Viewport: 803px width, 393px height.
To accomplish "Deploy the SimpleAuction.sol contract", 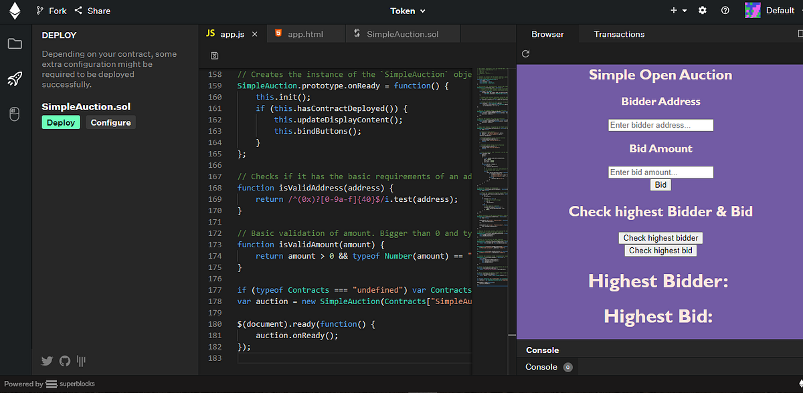I will [x=60, y=122].
